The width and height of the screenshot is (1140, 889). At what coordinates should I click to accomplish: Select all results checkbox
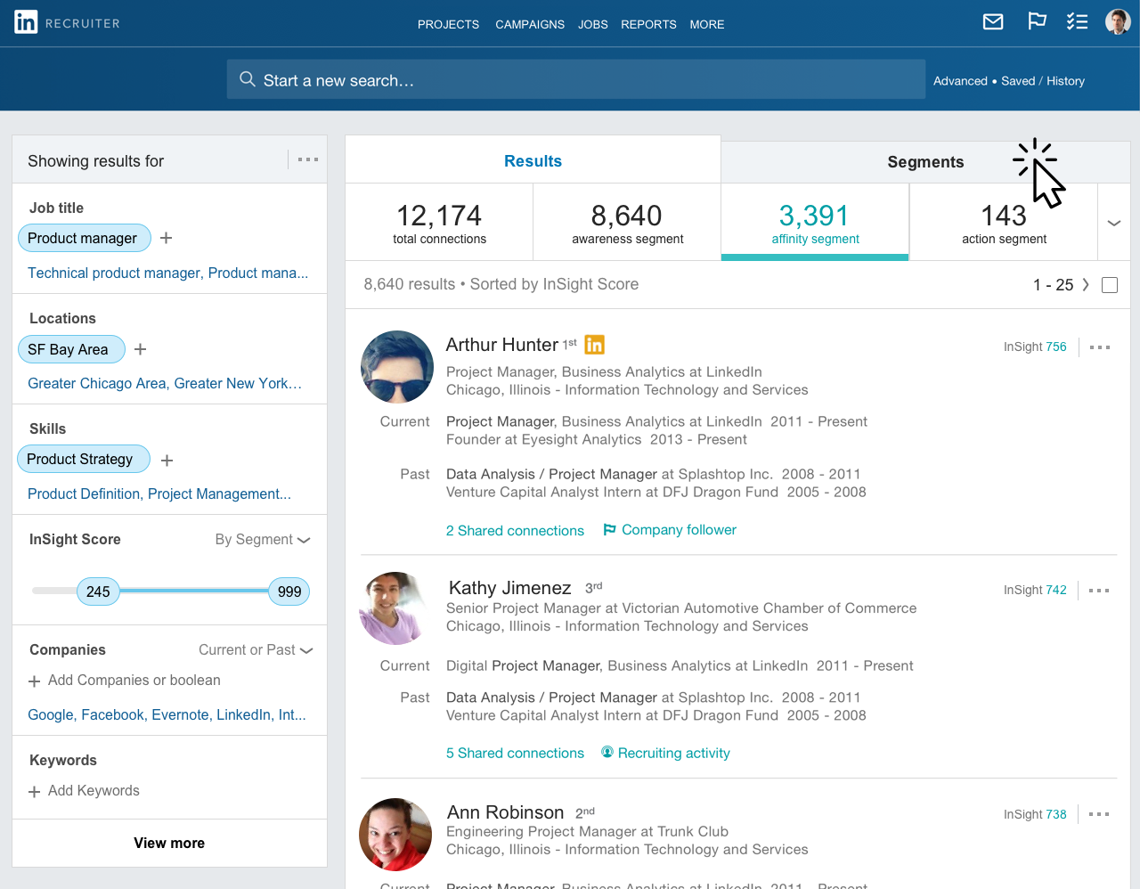point(1110,285)
